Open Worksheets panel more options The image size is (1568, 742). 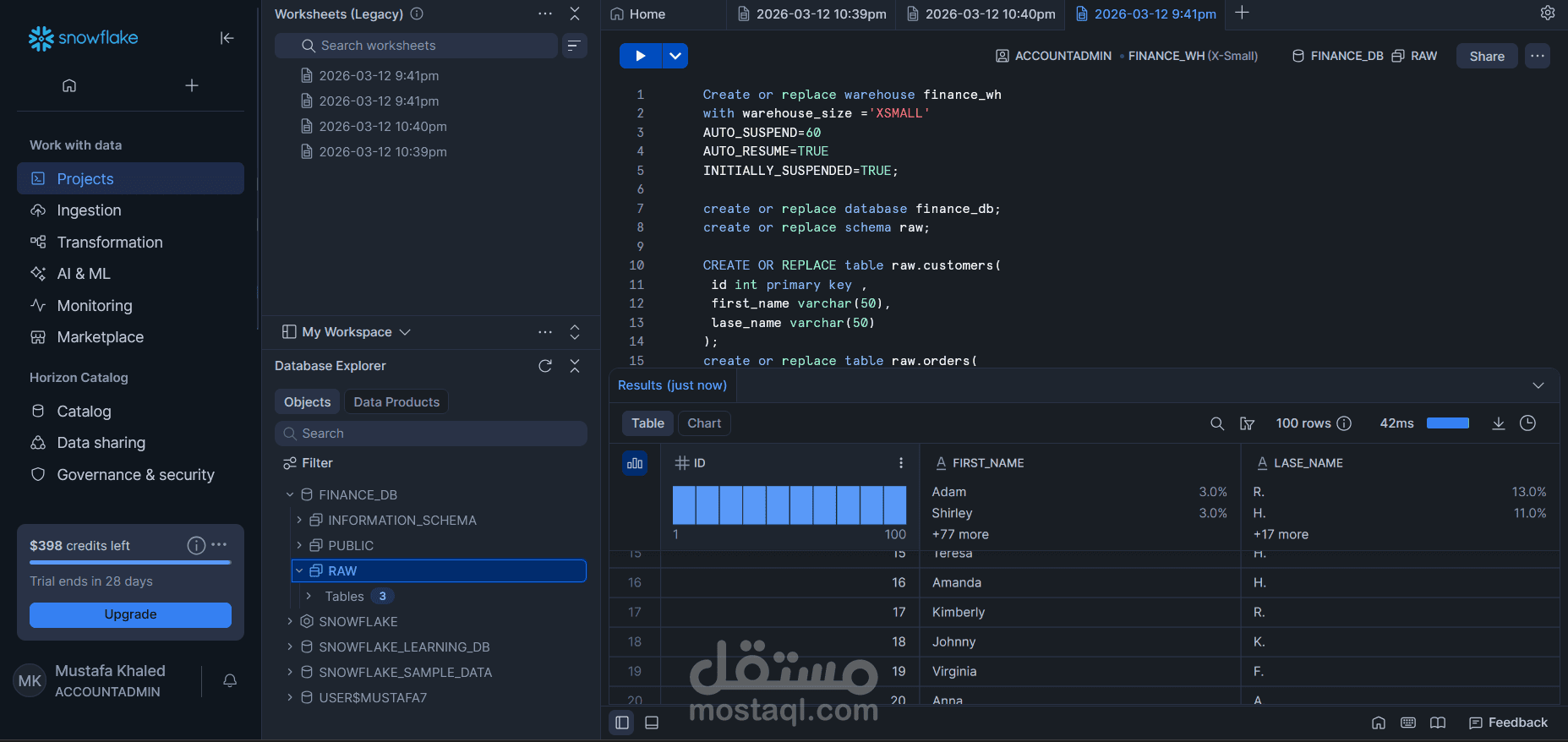pos(545,14)
